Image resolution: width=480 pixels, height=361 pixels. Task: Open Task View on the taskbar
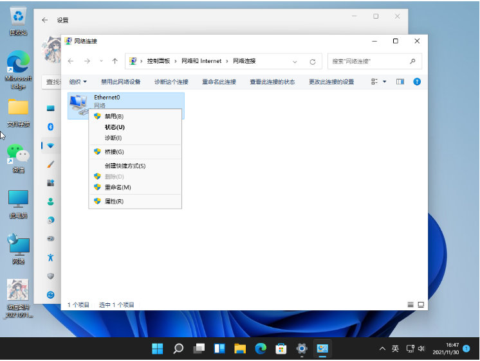(x=199, y=348)
